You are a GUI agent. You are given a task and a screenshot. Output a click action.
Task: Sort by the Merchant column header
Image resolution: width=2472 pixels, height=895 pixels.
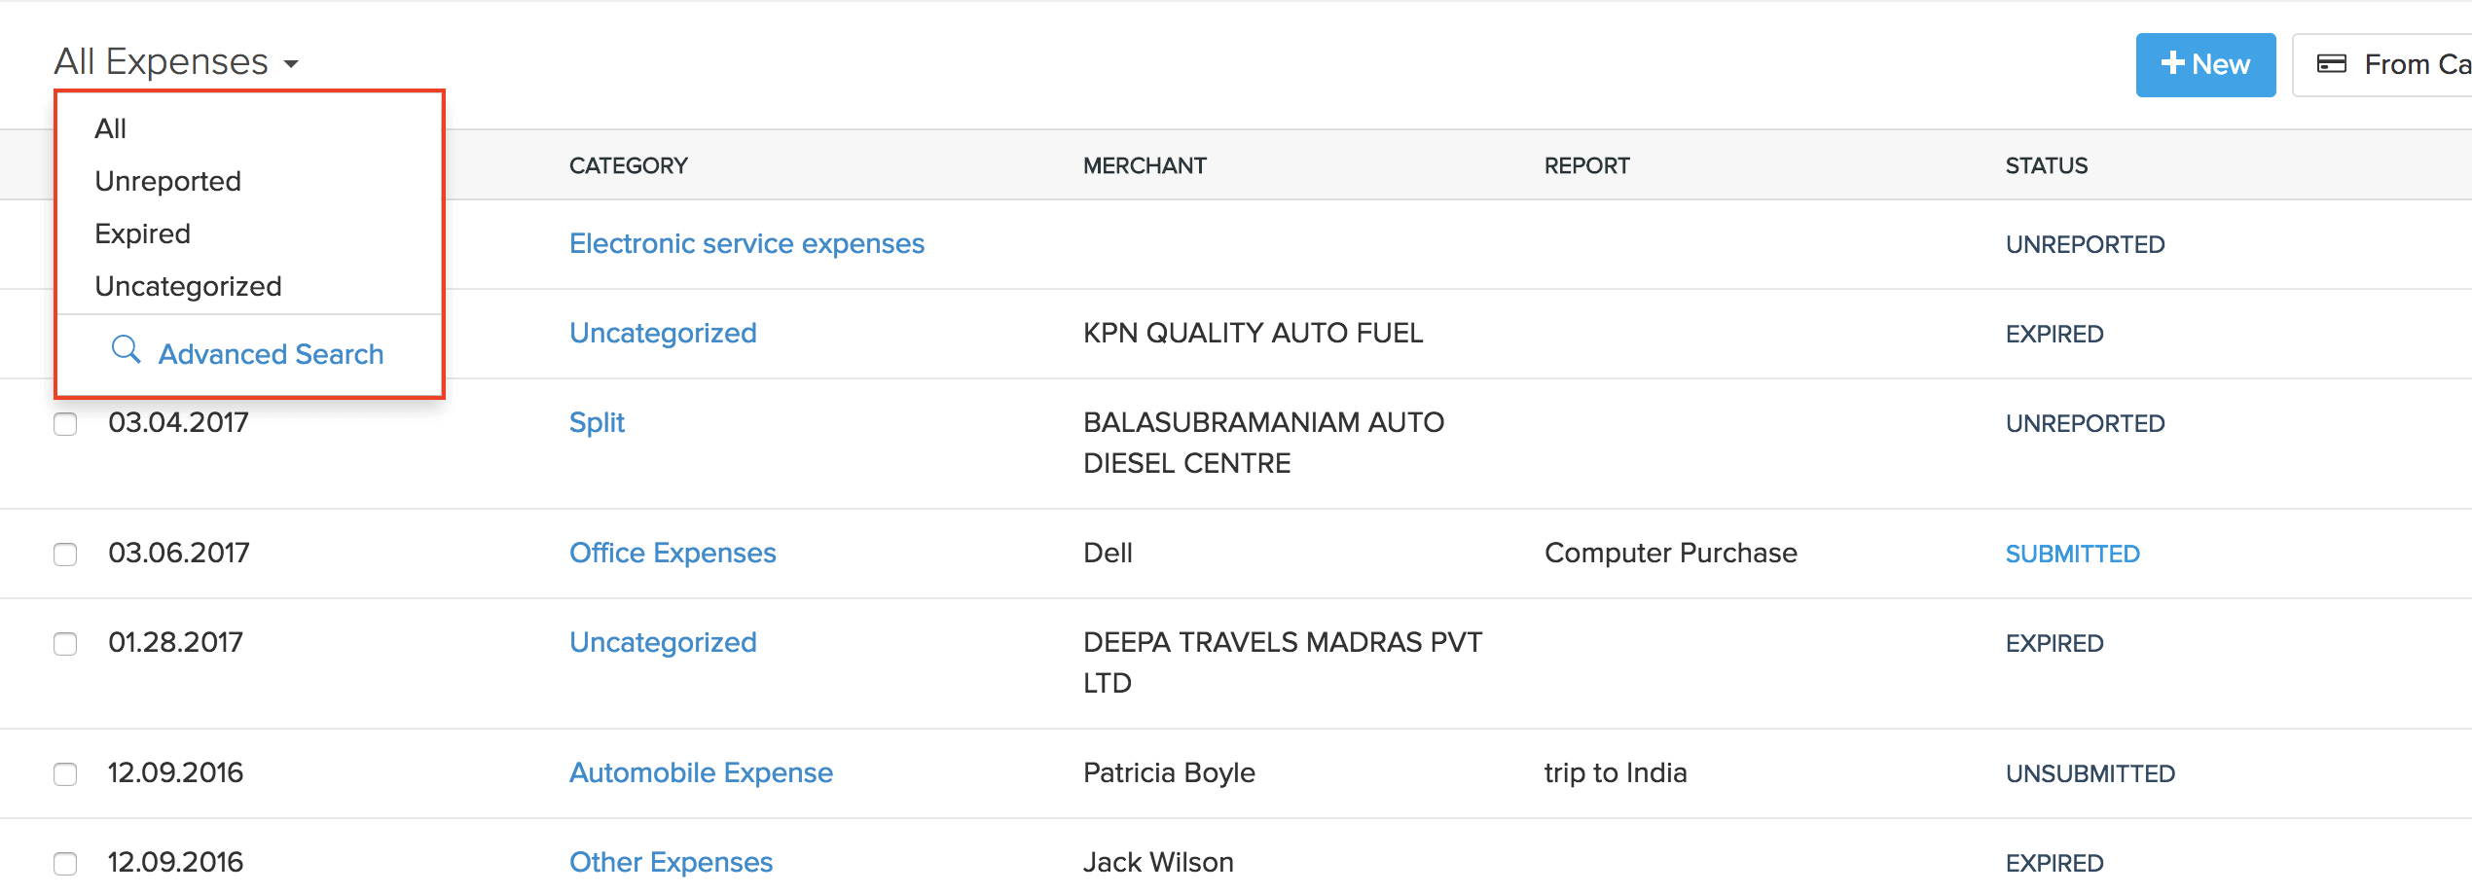click(x=1145, y=165)
